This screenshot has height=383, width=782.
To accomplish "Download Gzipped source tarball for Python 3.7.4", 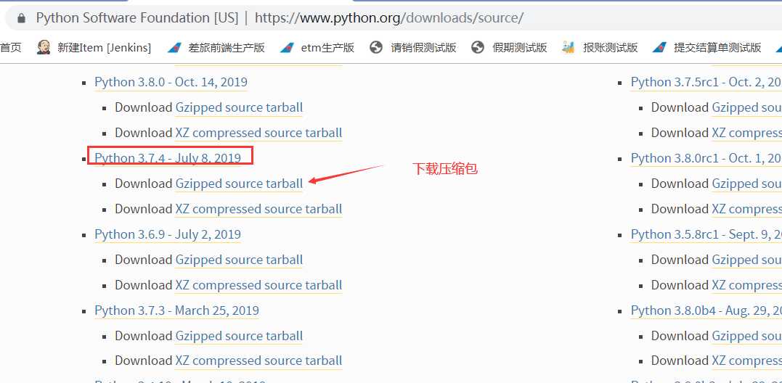I will (239, 184).
